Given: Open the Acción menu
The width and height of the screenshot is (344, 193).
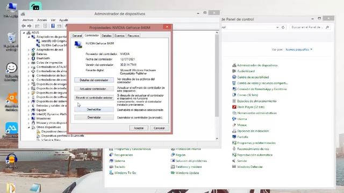Looking at the screenshot, I should click(x=42, y=20).
